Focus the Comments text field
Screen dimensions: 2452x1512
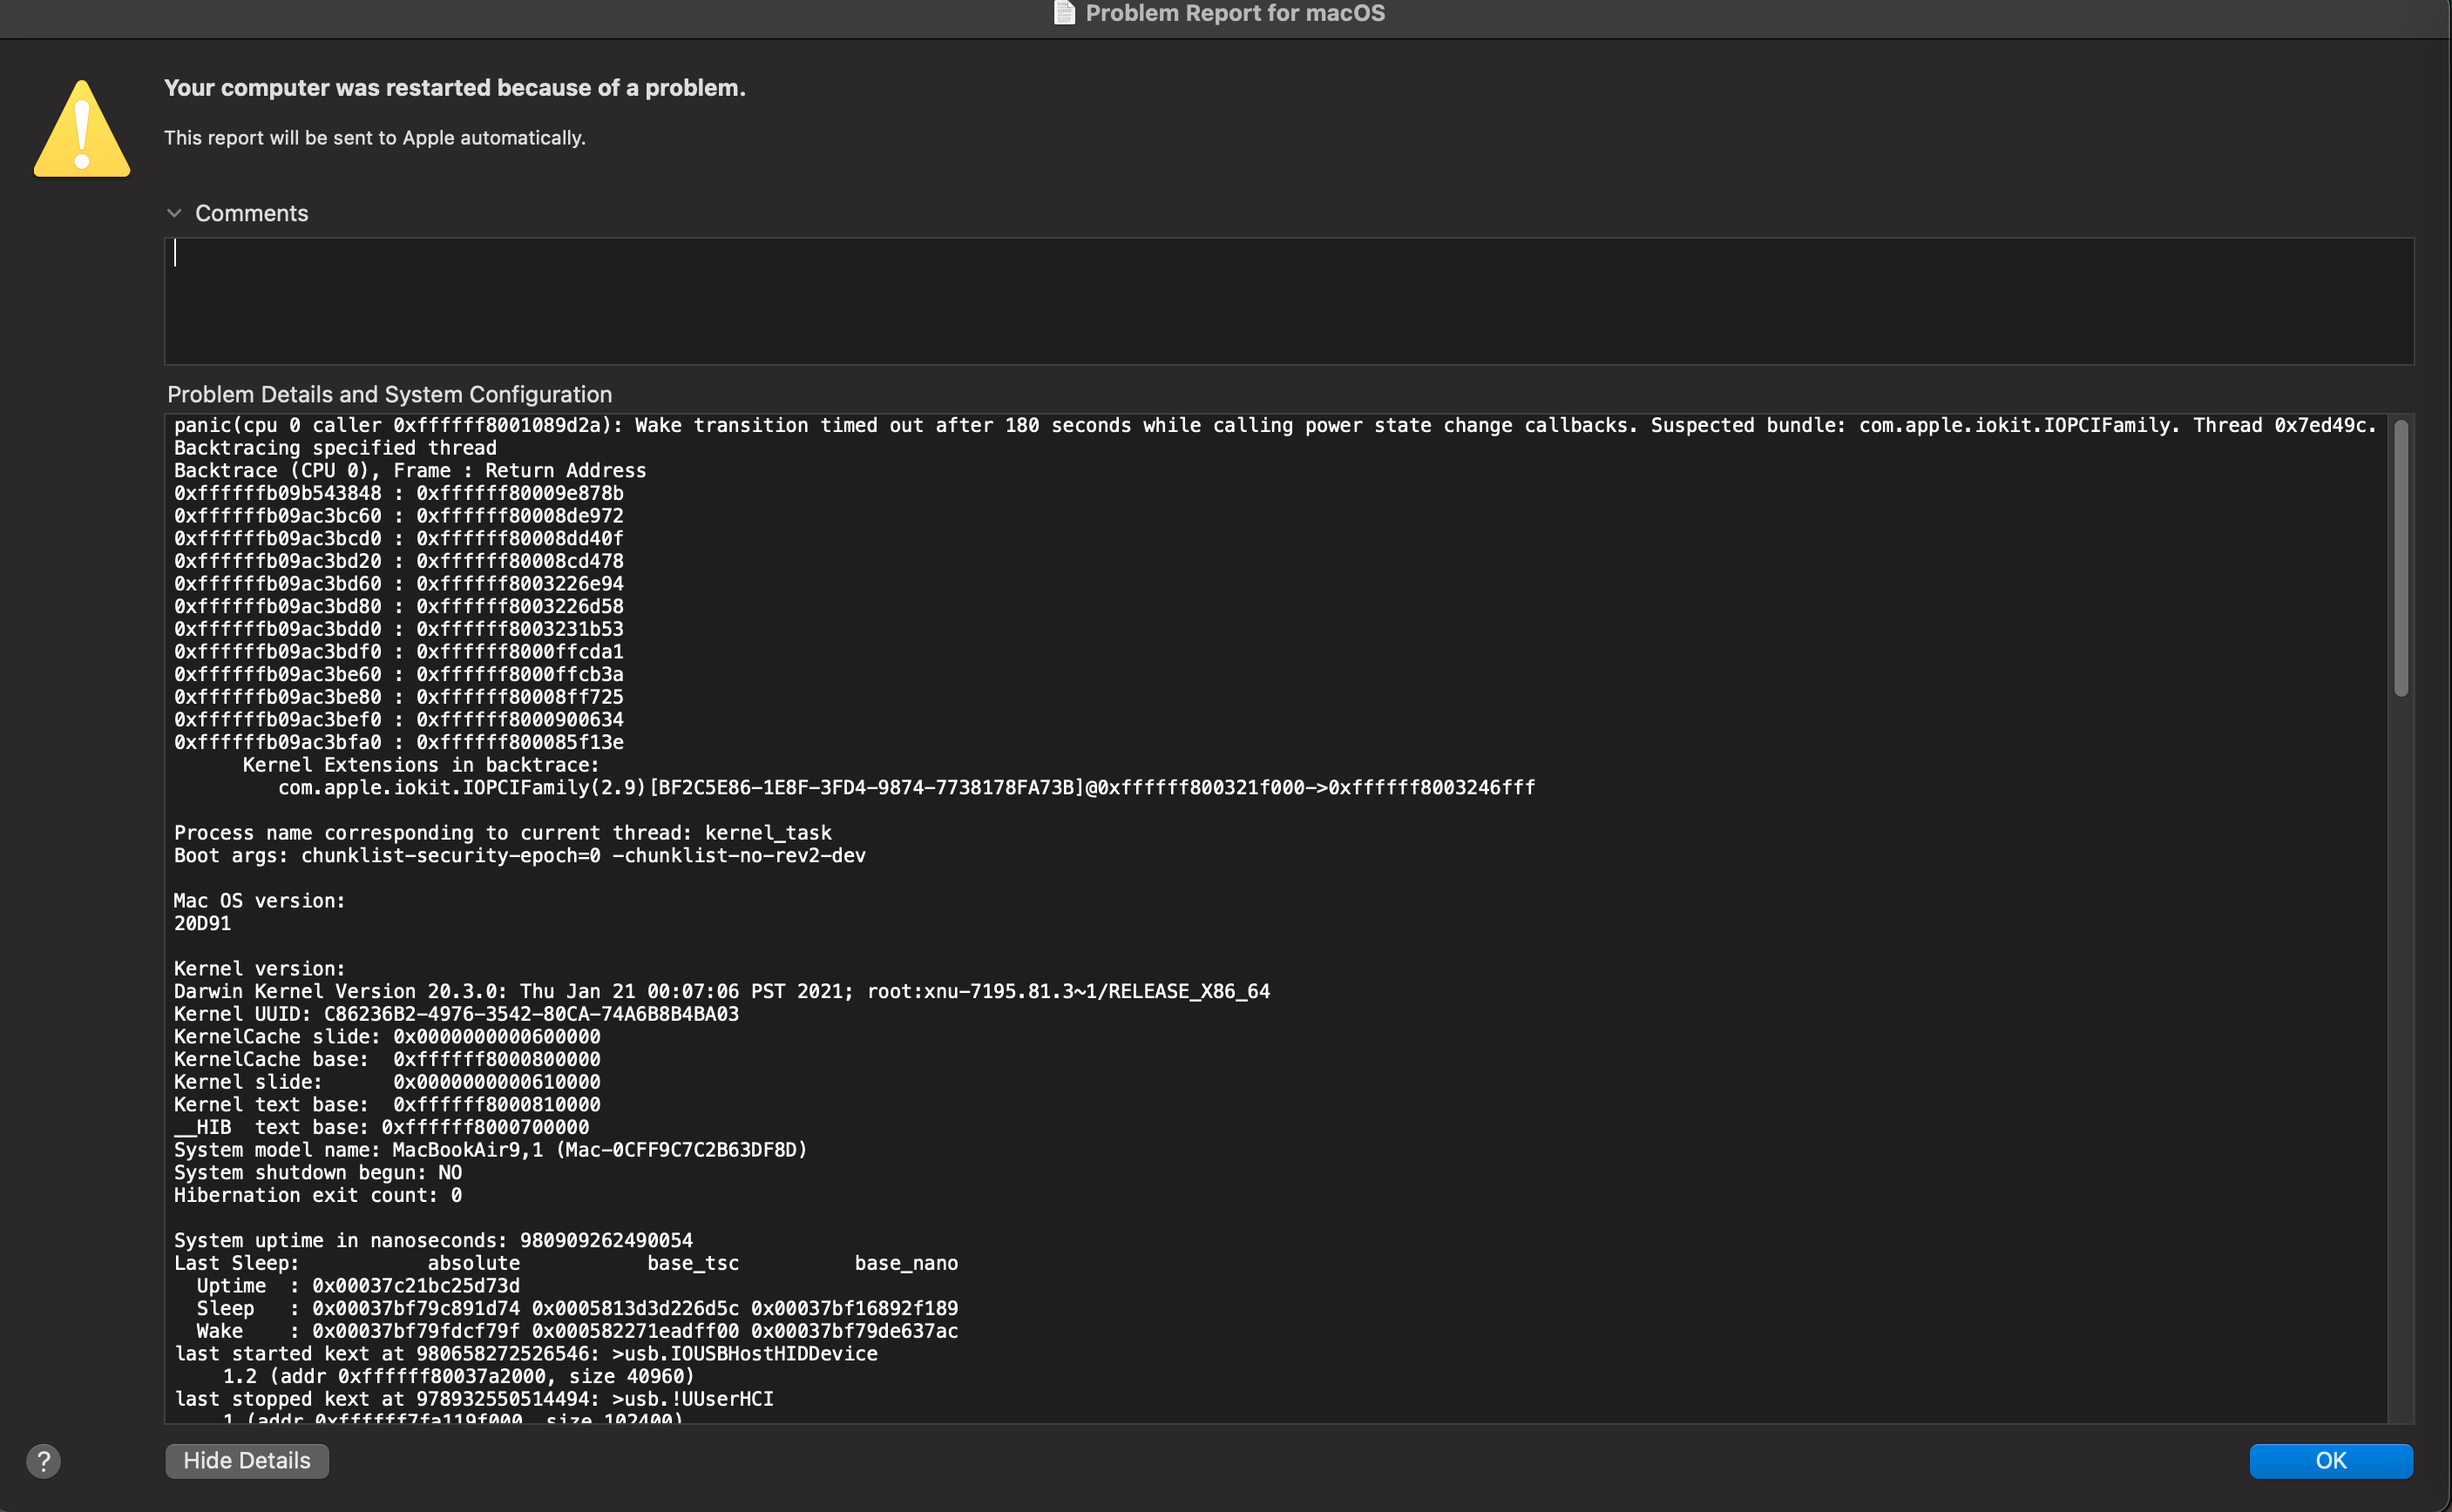[1288, 301]
